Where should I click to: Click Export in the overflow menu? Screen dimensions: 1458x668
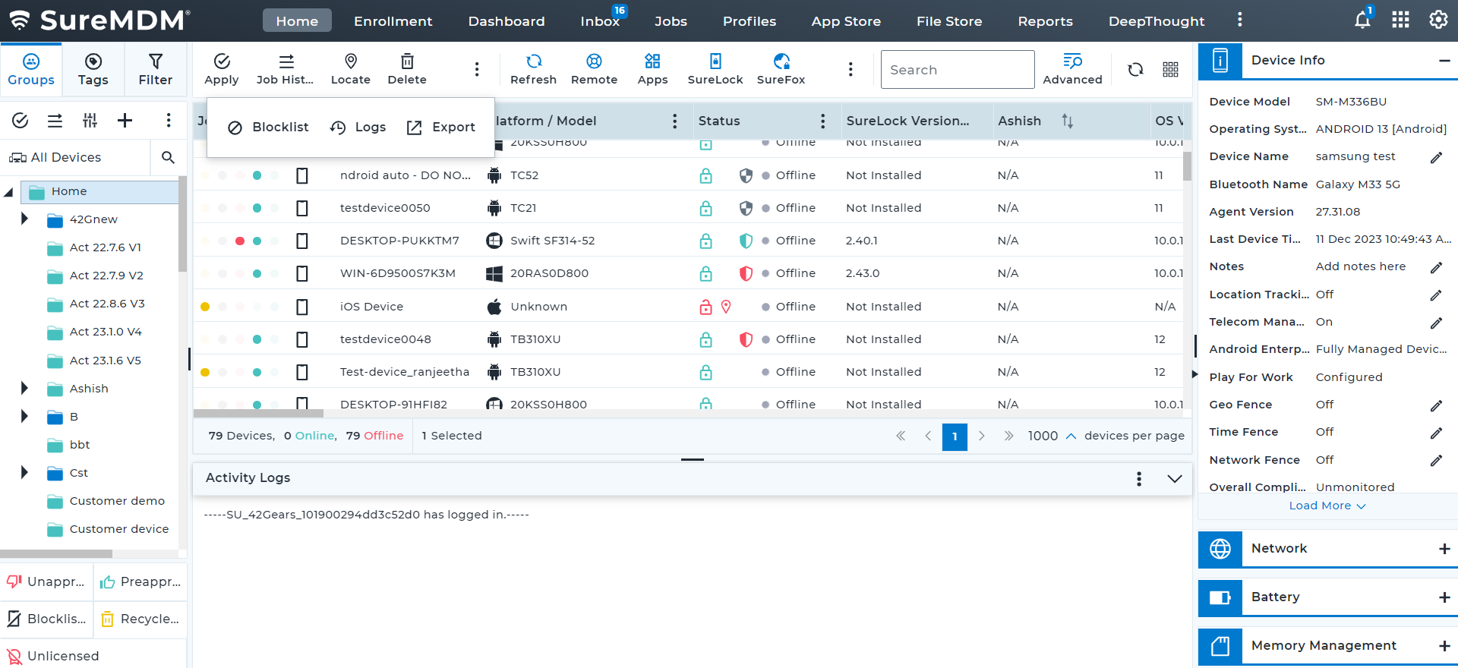click(441, 128)
